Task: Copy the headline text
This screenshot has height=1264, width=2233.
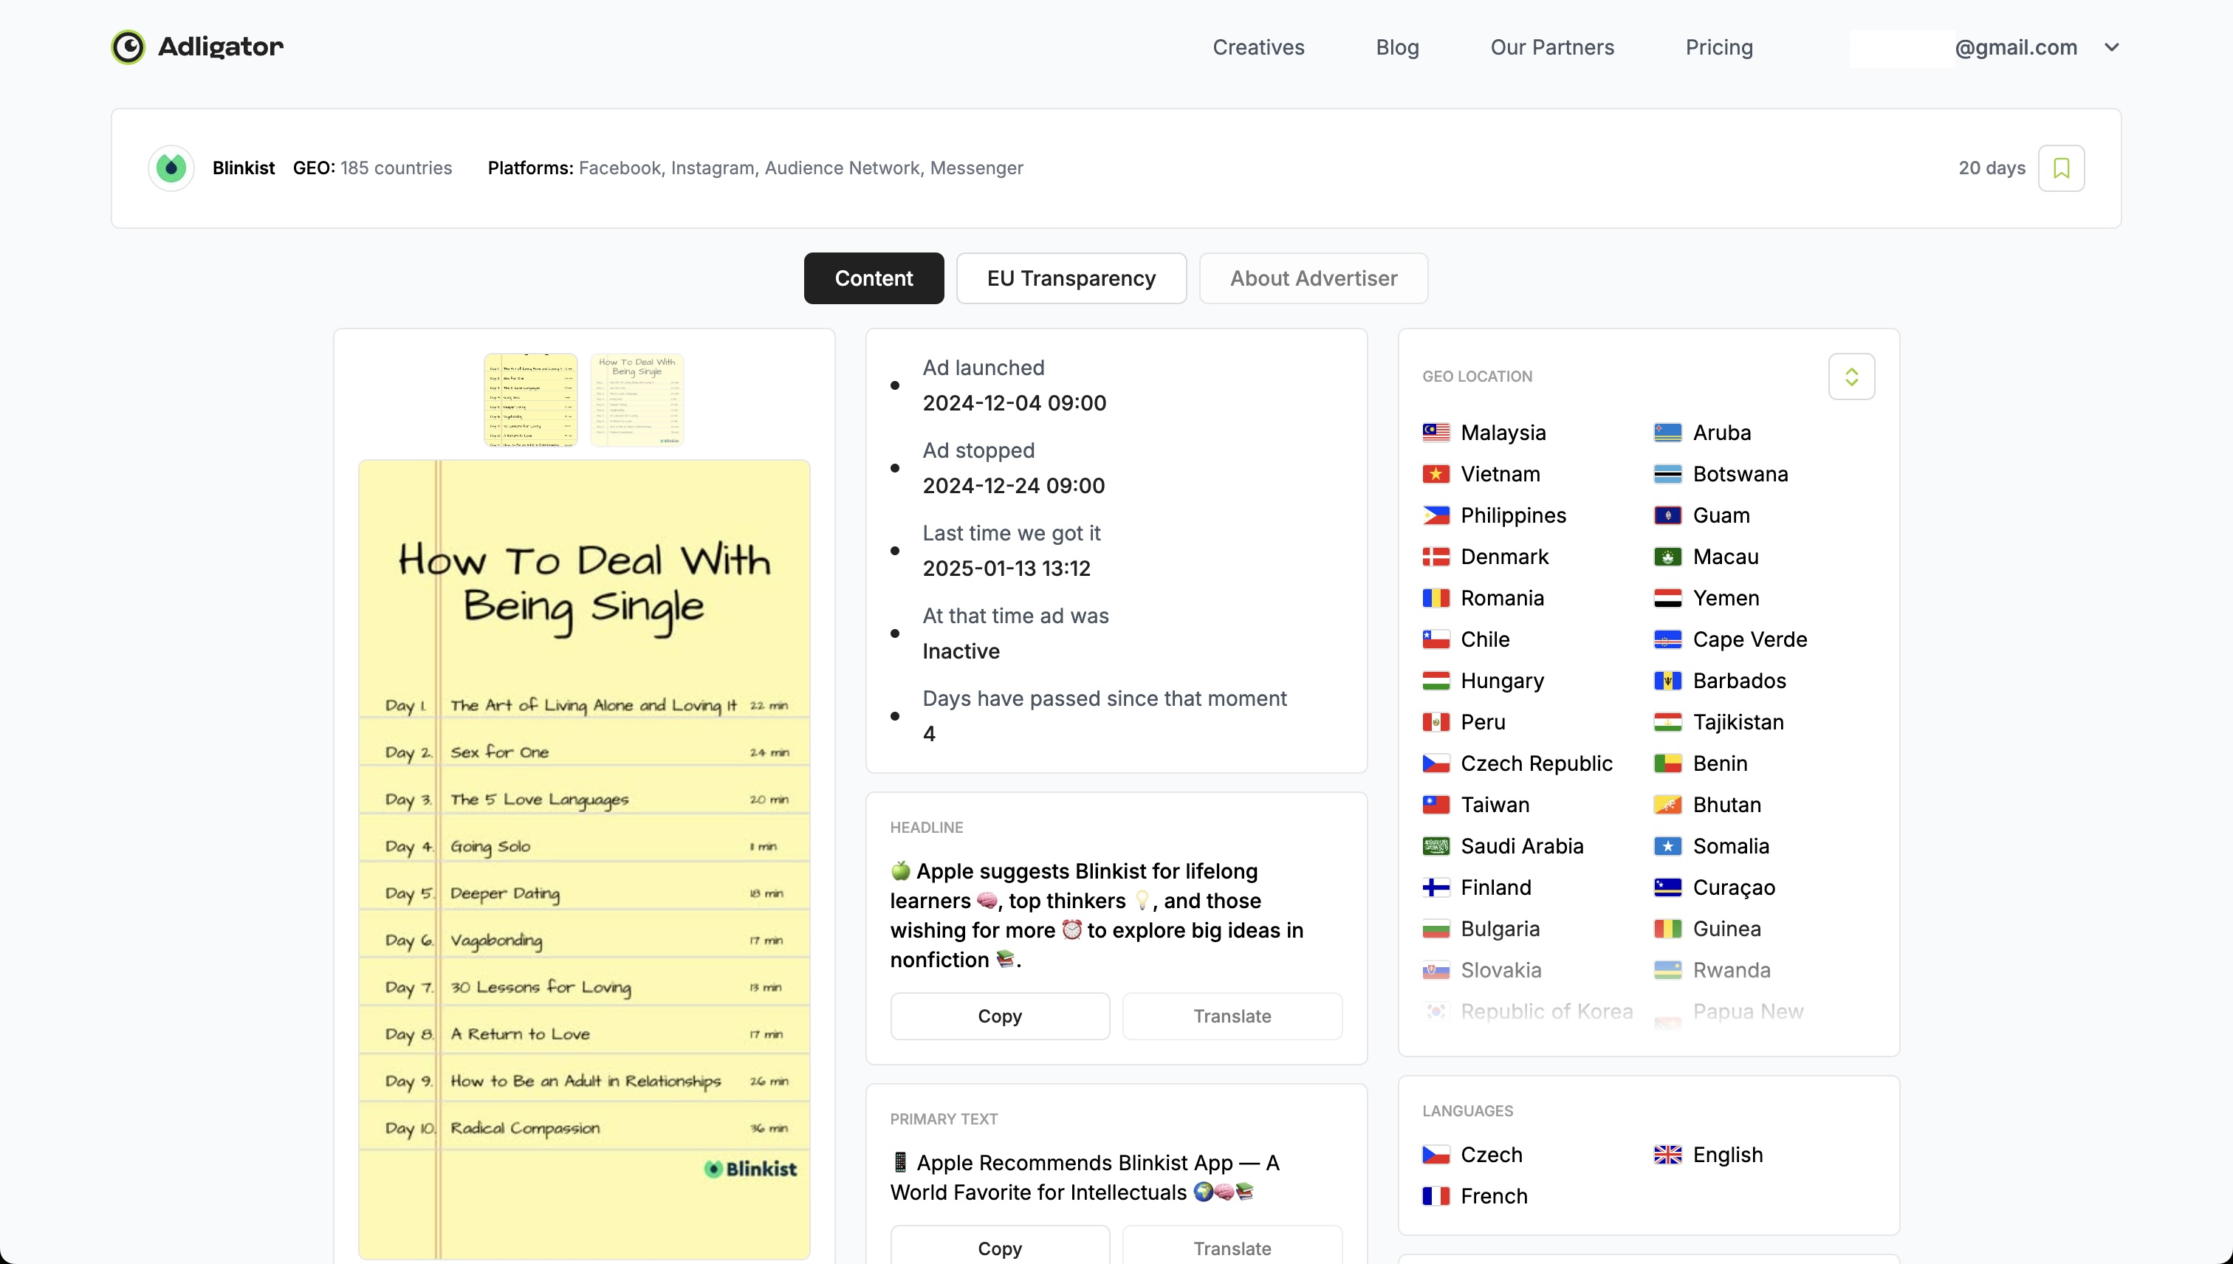Action: point(999,1016)
